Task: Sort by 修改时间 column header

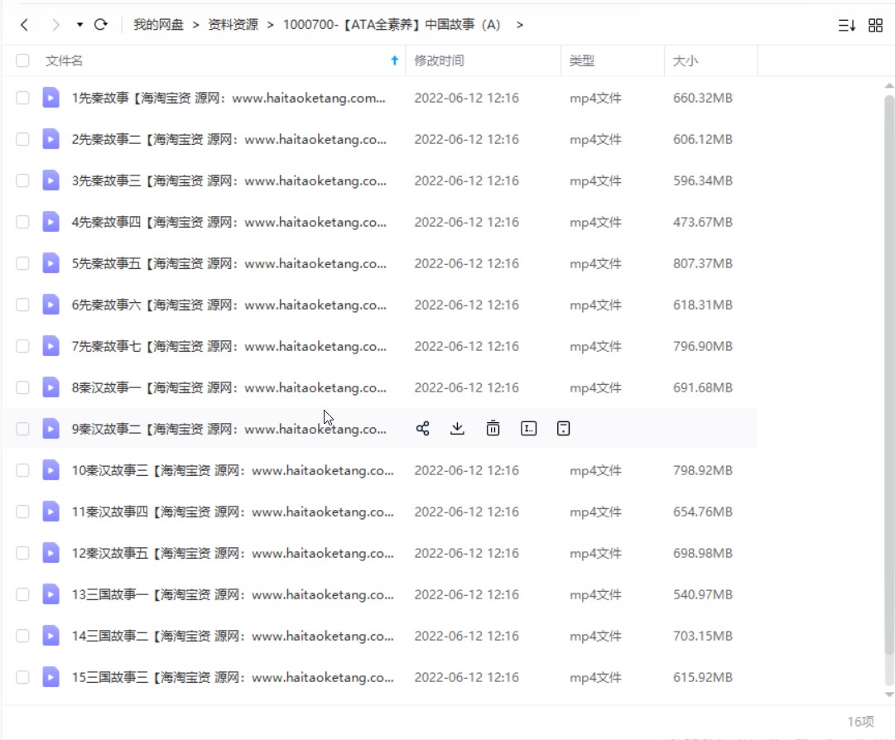Action: (439, 60)
